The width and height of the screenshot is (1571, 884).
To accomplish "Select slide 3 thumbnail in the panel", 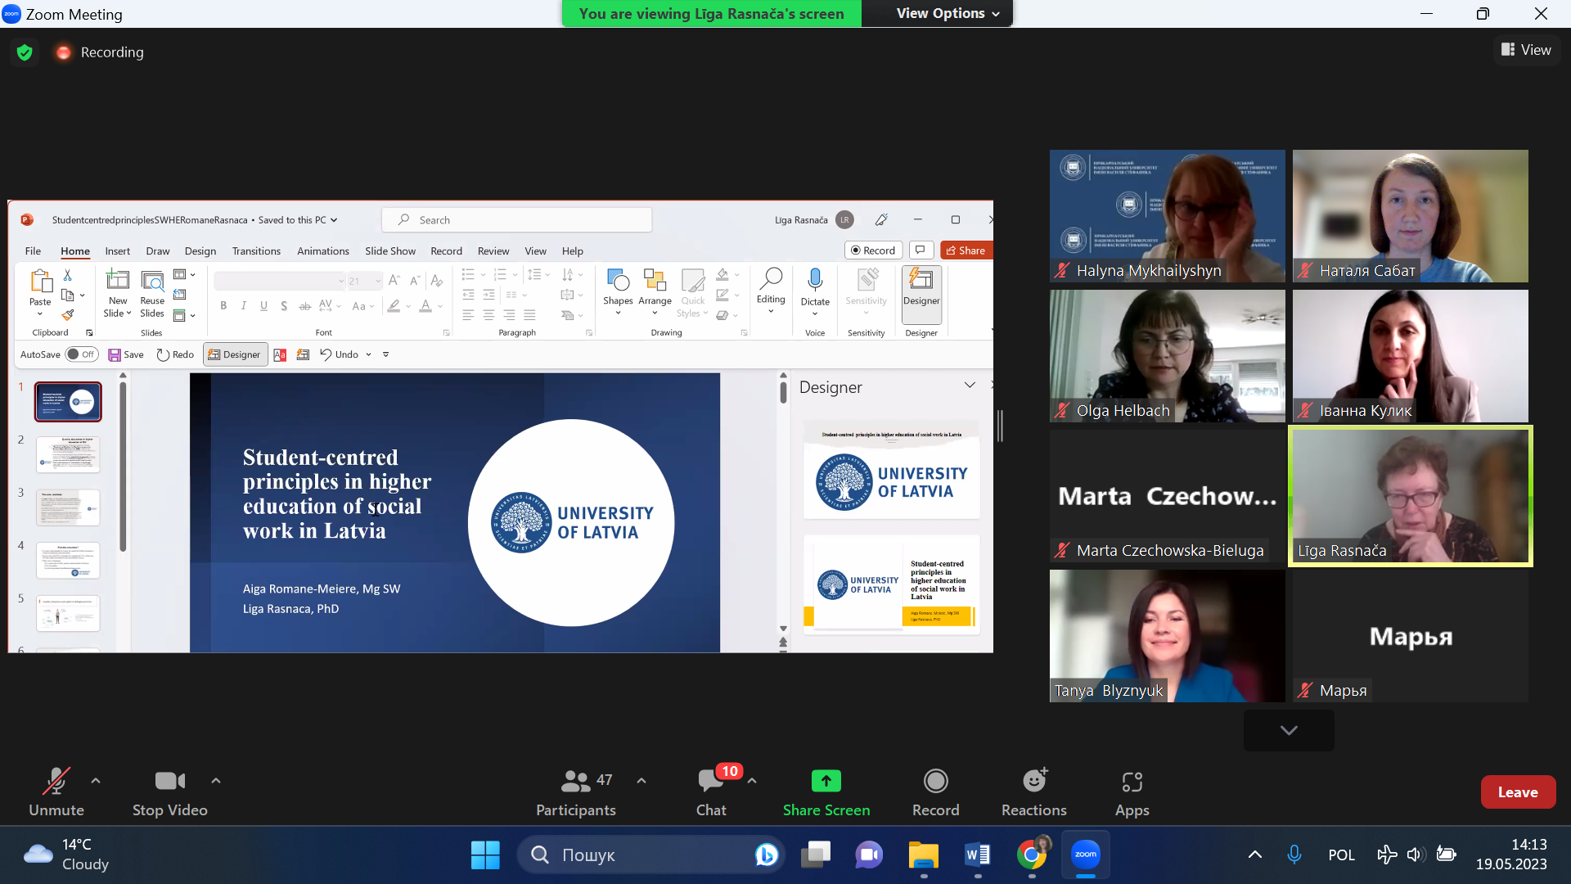I will [x=68, y=507].
